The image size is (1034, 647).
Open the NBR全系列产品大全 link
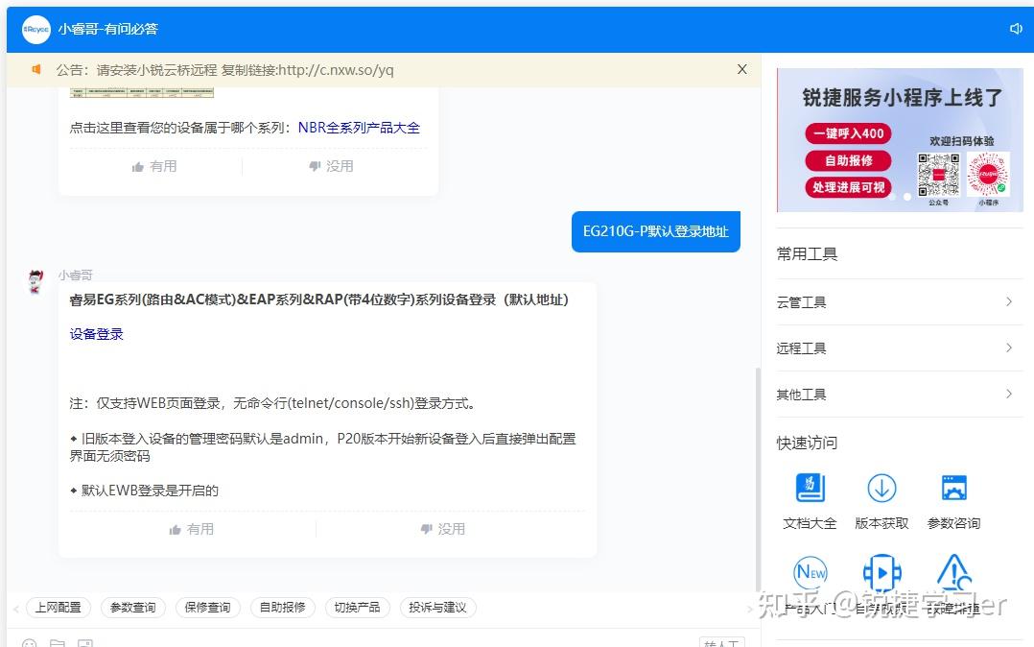tap(359, 128)
